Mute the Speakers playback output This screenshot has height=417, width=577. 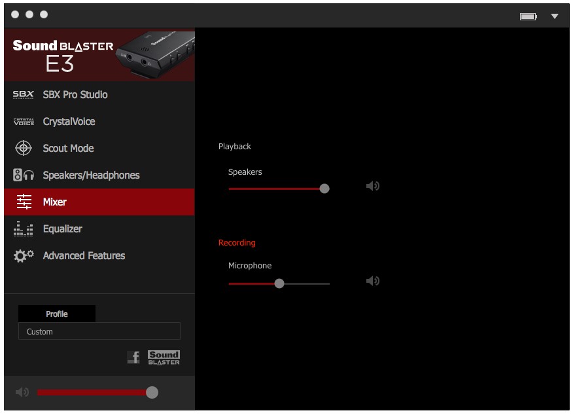pos(373,187)
